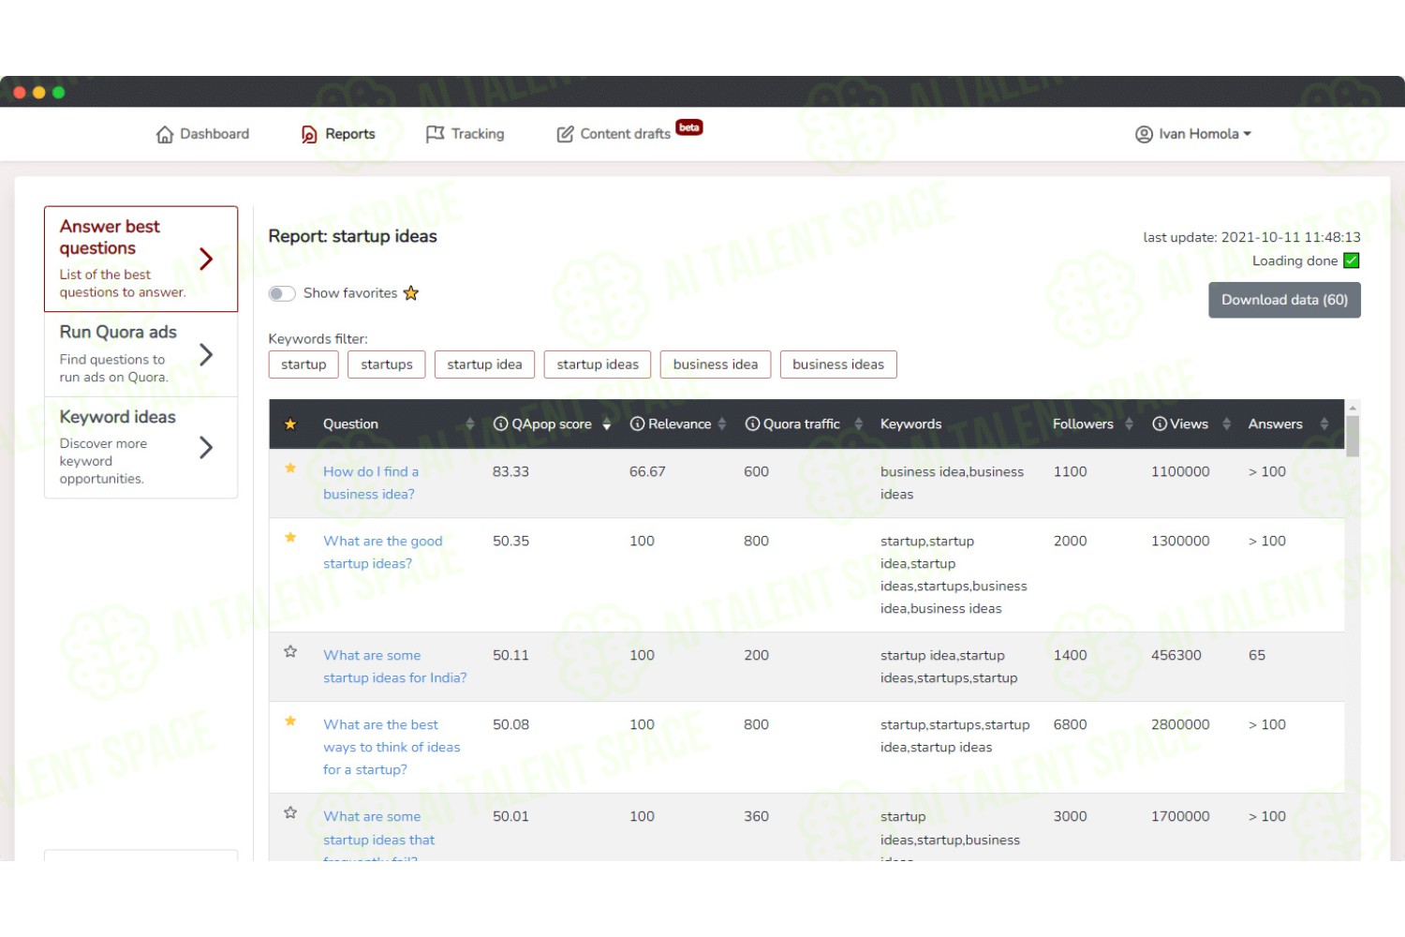
Task: Unfavorite 'best ways to think of ideas' star
Action: coord(290,721)
